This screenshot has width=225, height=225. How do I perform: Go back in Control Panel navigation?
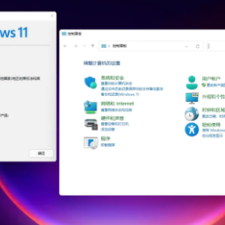(x=66, y=46)
